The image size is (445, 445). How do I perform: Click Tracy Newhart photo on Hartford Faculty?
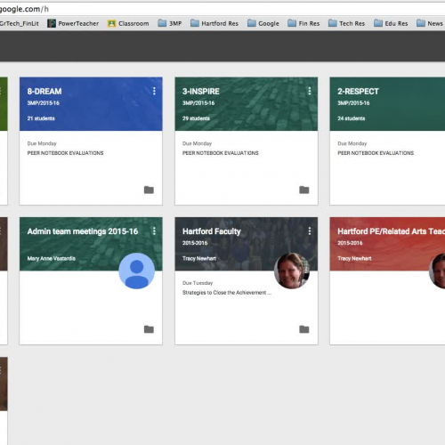click(x=292, y=271)
